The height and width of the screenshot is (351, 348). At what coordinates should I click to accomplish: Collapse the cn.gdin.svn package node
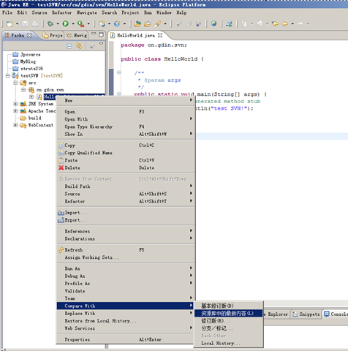23,90
